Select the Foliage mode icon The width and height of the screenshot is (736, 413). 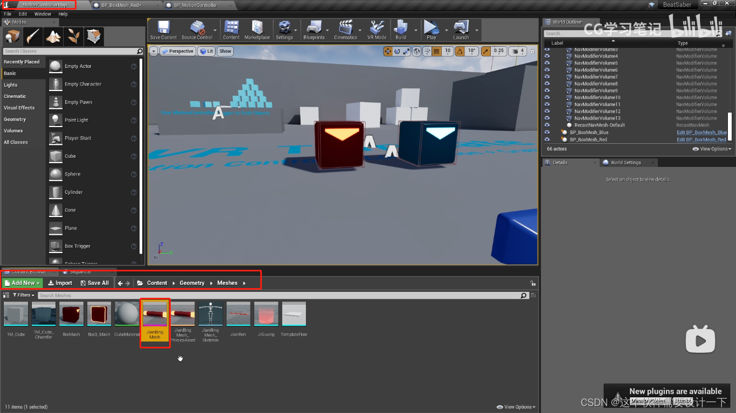click(x=73, y=37)
